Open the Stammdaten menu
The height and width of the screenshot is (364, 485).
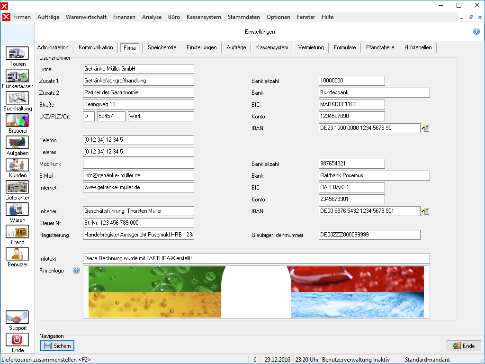(x=244, y=17)
